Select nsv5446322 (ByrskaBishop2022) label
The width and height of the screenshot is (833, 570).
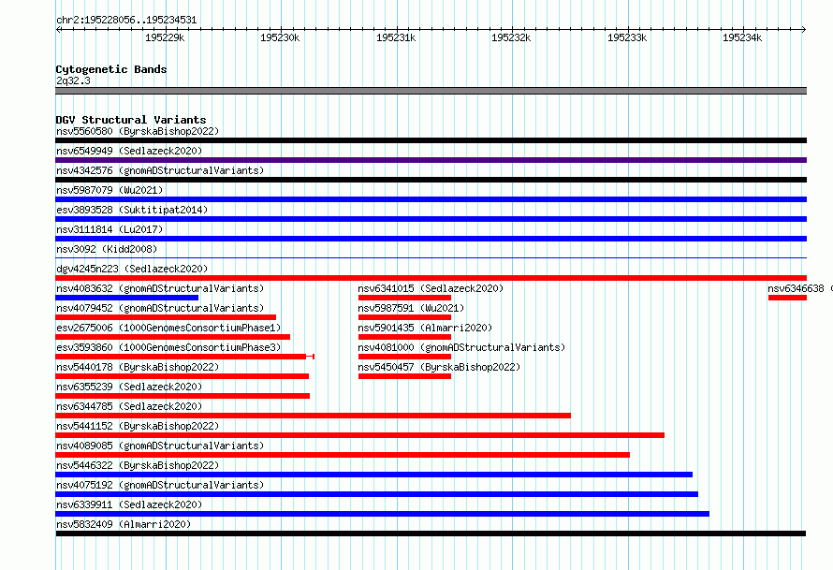[138, 465]
